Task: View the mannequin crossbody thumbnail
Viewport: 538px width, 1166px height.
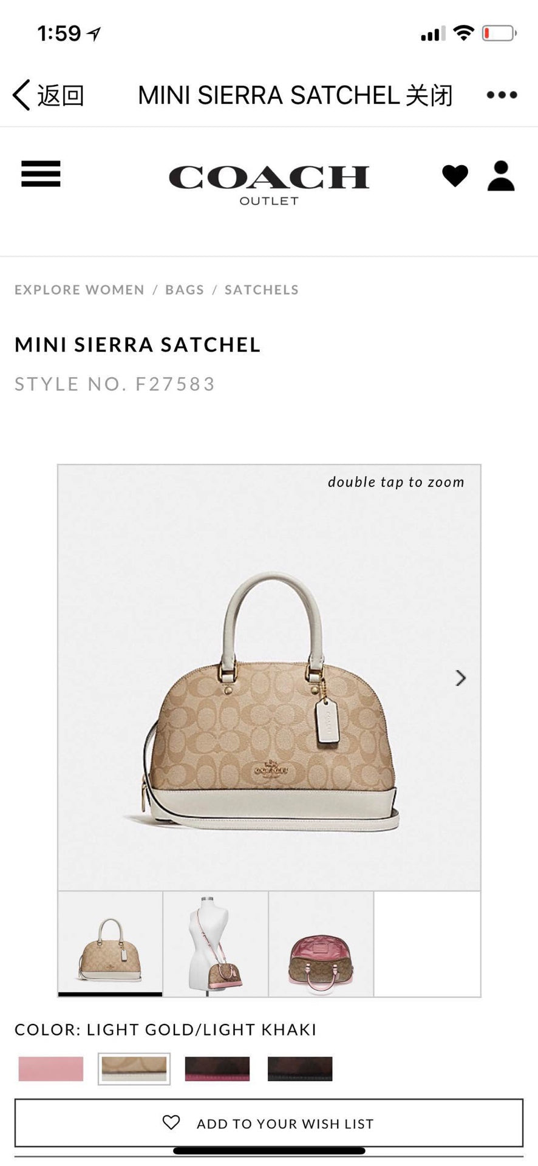Action: tap(216, 944)
